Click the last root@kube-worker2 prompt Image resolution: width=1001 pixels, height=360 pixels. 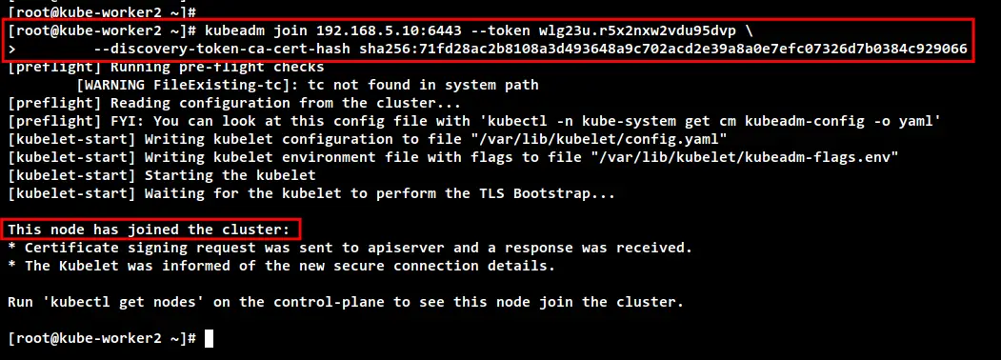pyautogui.click(x=102, y=338)
